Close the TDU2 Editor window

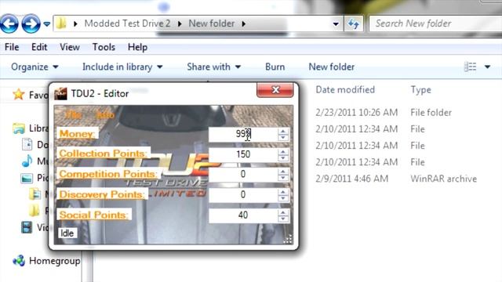(x=275, y=90)
